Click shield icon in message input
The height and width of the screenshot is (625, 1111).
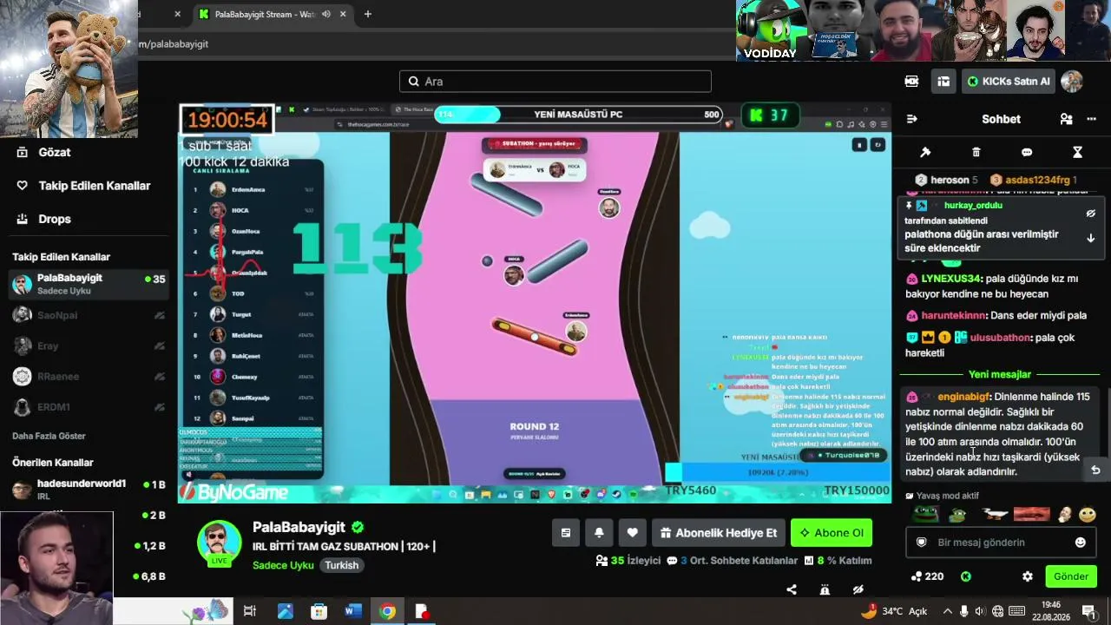click(x=922, y=543)
